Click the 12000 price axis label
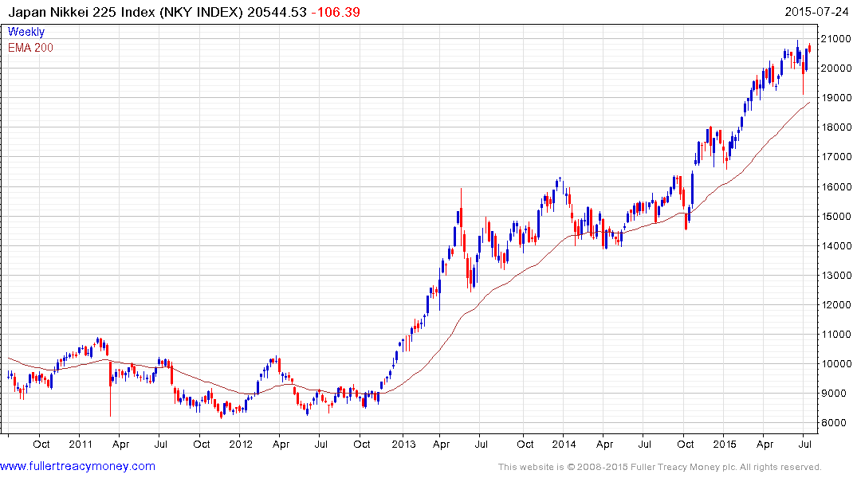 coord(836,305)
